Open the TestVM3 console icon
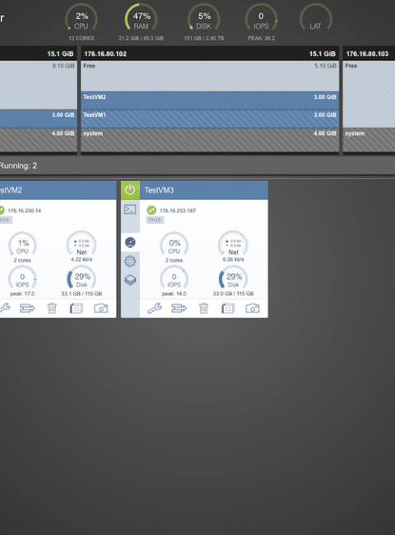The image size is (395, 535). click(x=130, y=209)
